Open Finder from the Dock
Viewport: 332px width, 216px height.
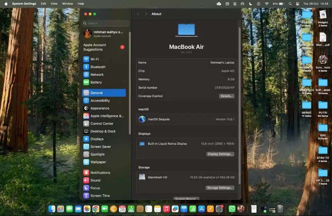(x=52, y=209)
